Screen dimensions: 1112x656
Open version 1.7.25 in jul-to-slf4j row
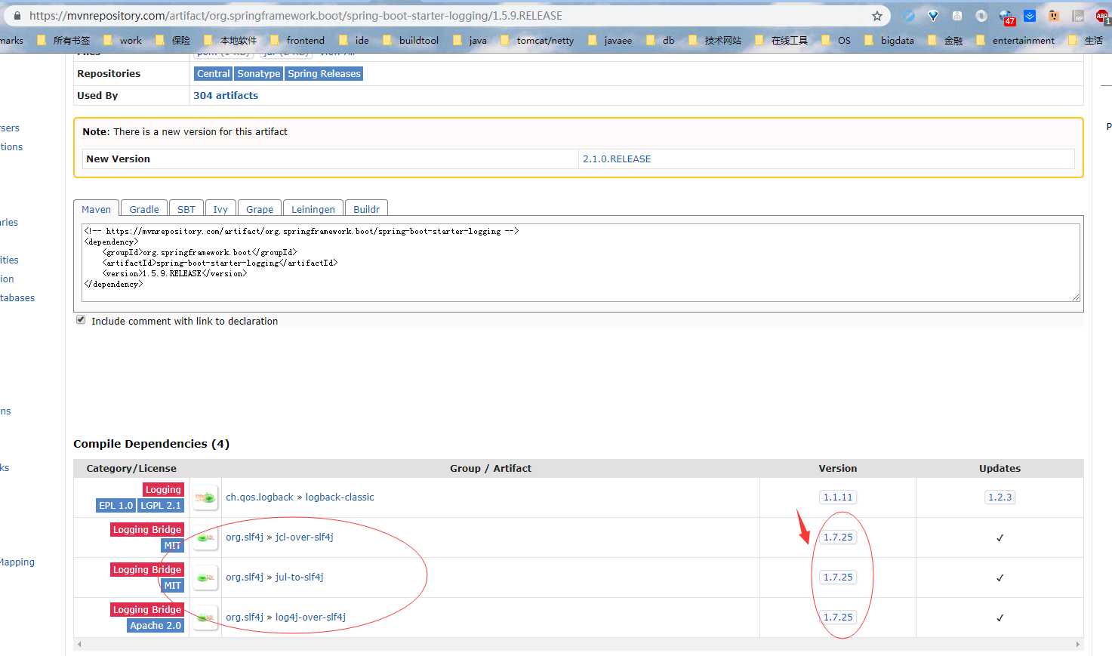(x=838, y=577)
